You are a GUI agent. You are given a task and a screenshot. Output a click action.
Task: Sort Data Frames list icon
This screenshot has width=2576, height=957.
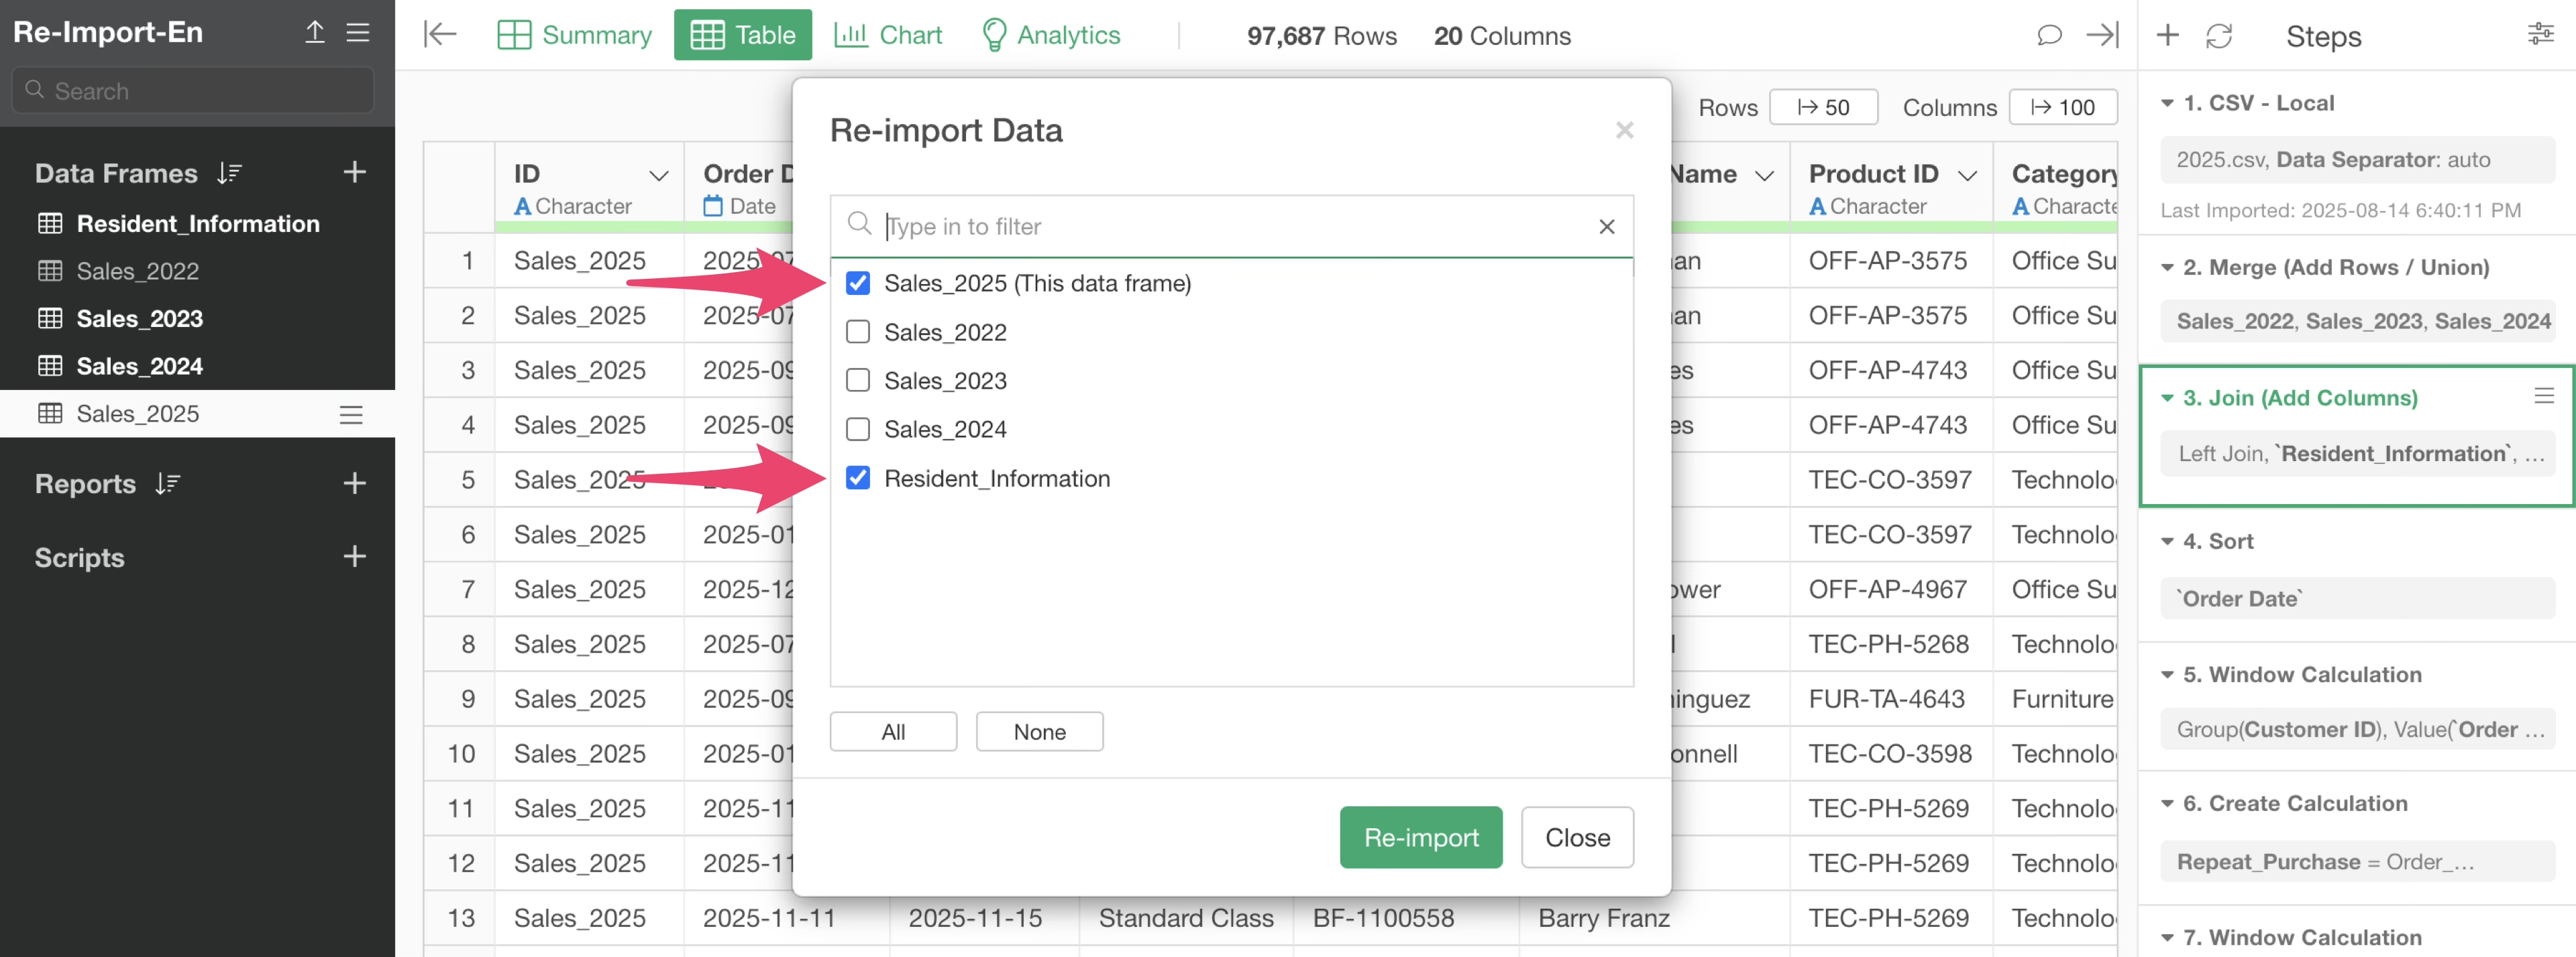[x=229, y=173]
